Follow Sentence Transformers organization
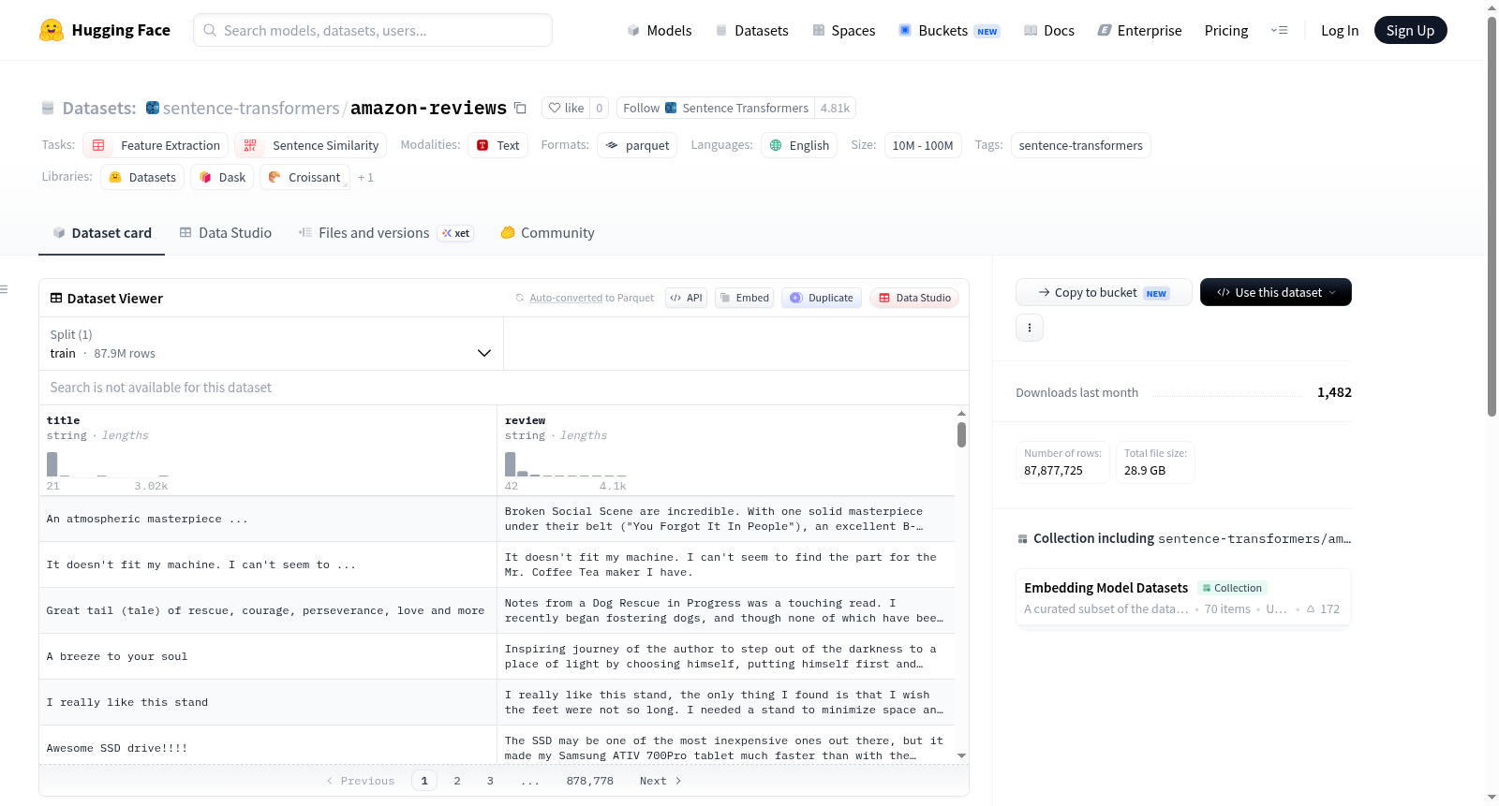Viewport: 1499px width, 806px height. pyautogui.click(x=715, y=108)
